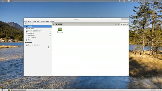Screen dimensions: 162x91
Task: Click the path bar back arrow
Action: point(54,24)
